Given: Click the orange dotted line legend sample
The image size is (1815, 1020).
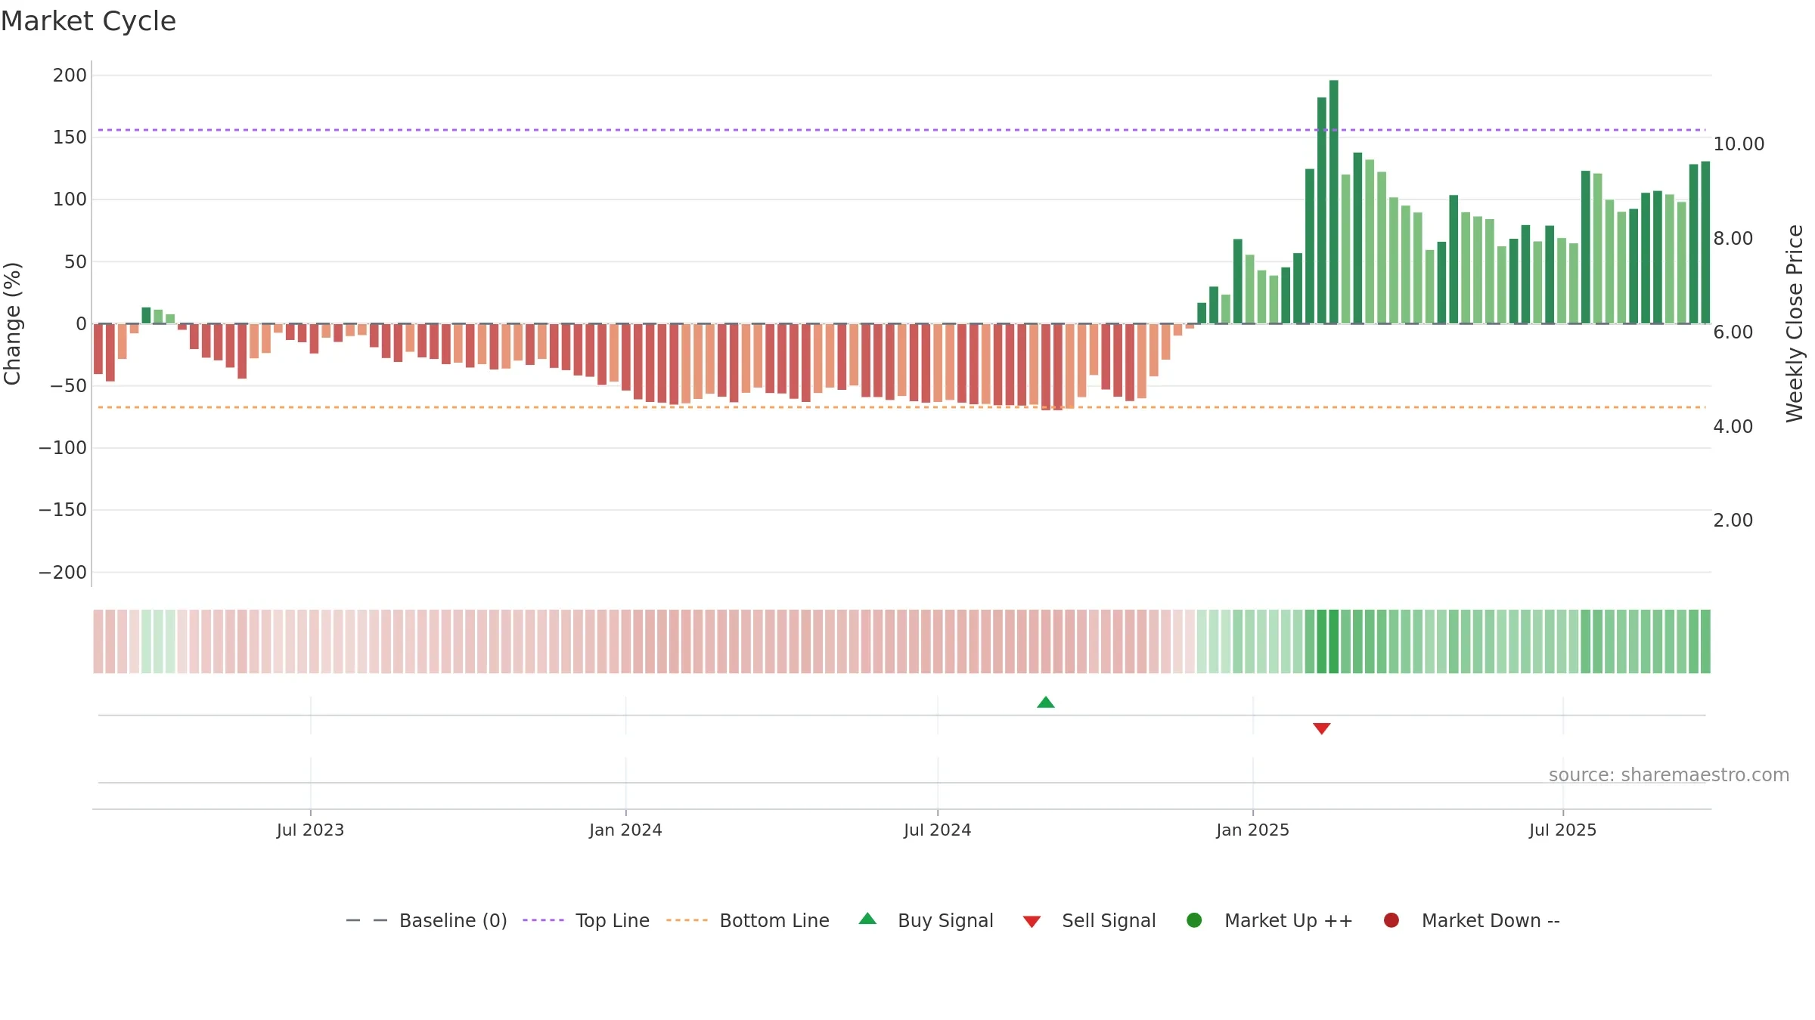Looking at the screenshot, I should pyautogui.click(x=687, y=920).
